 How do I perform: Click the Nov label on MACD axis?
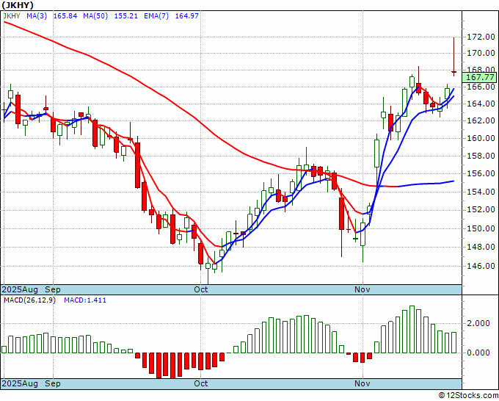click(363, 383)
